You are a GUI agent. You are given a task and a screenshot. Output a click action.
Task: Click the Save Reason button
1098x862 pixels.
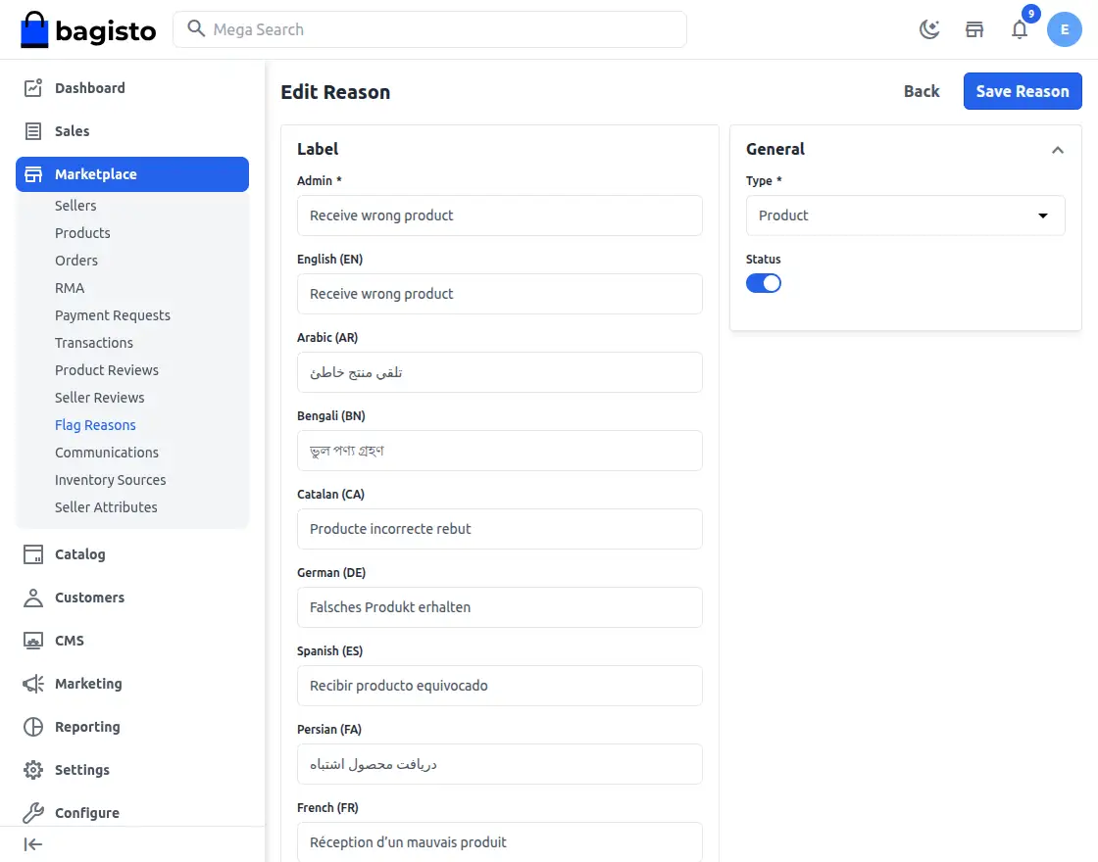tap(1023, 91)
